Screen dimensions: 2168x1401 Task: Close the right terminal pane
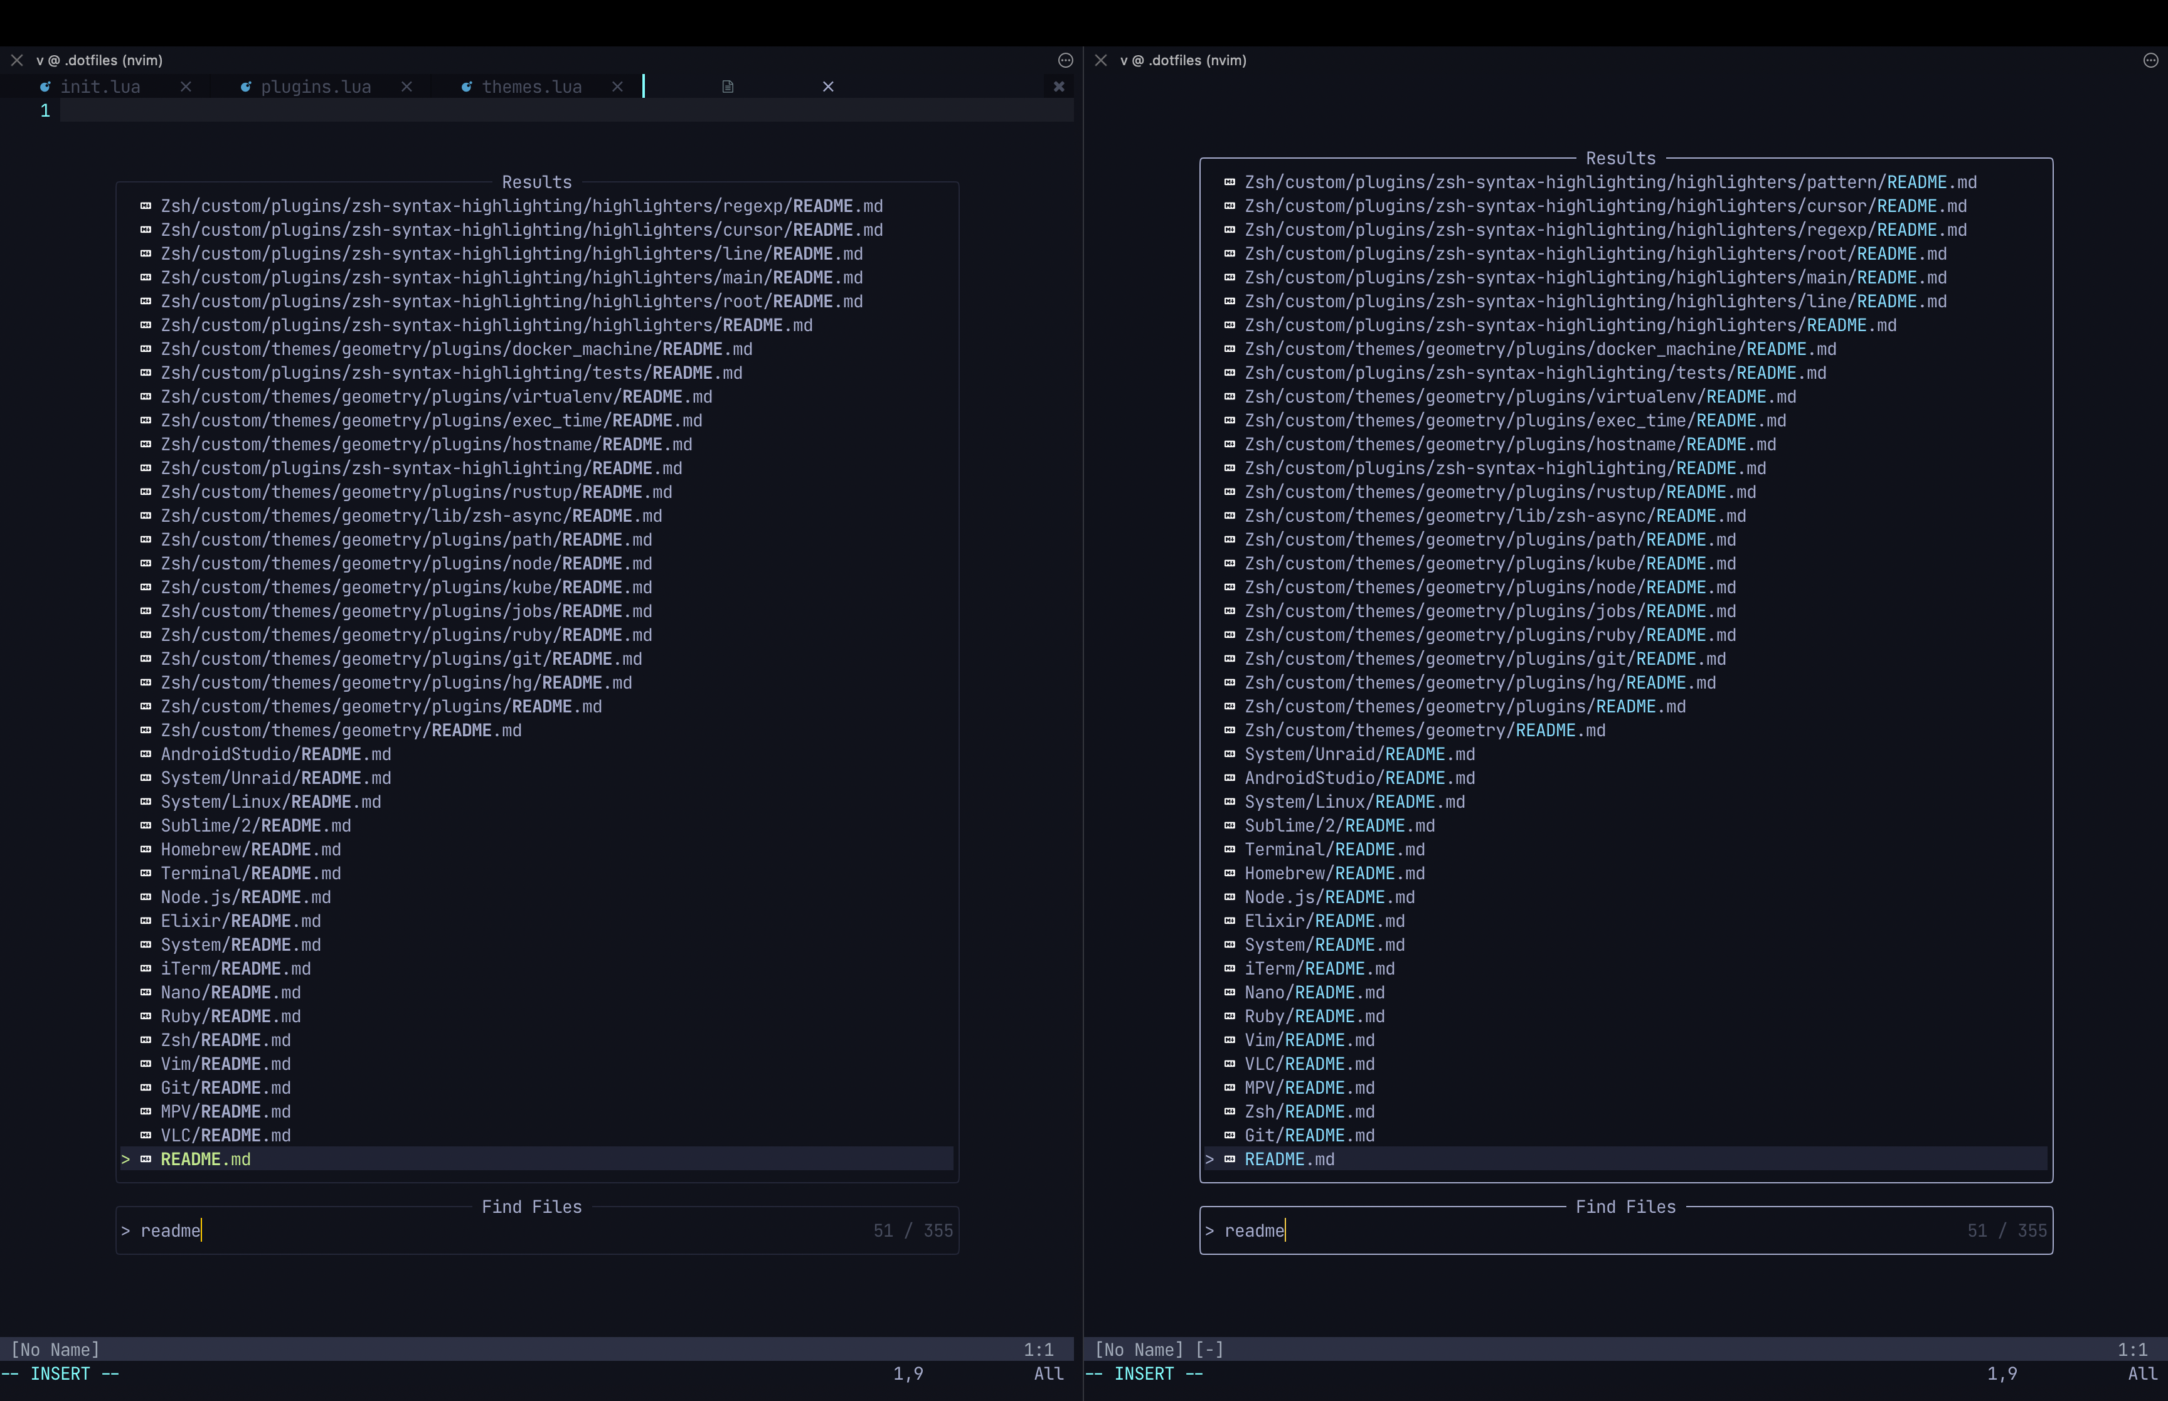1101,60
